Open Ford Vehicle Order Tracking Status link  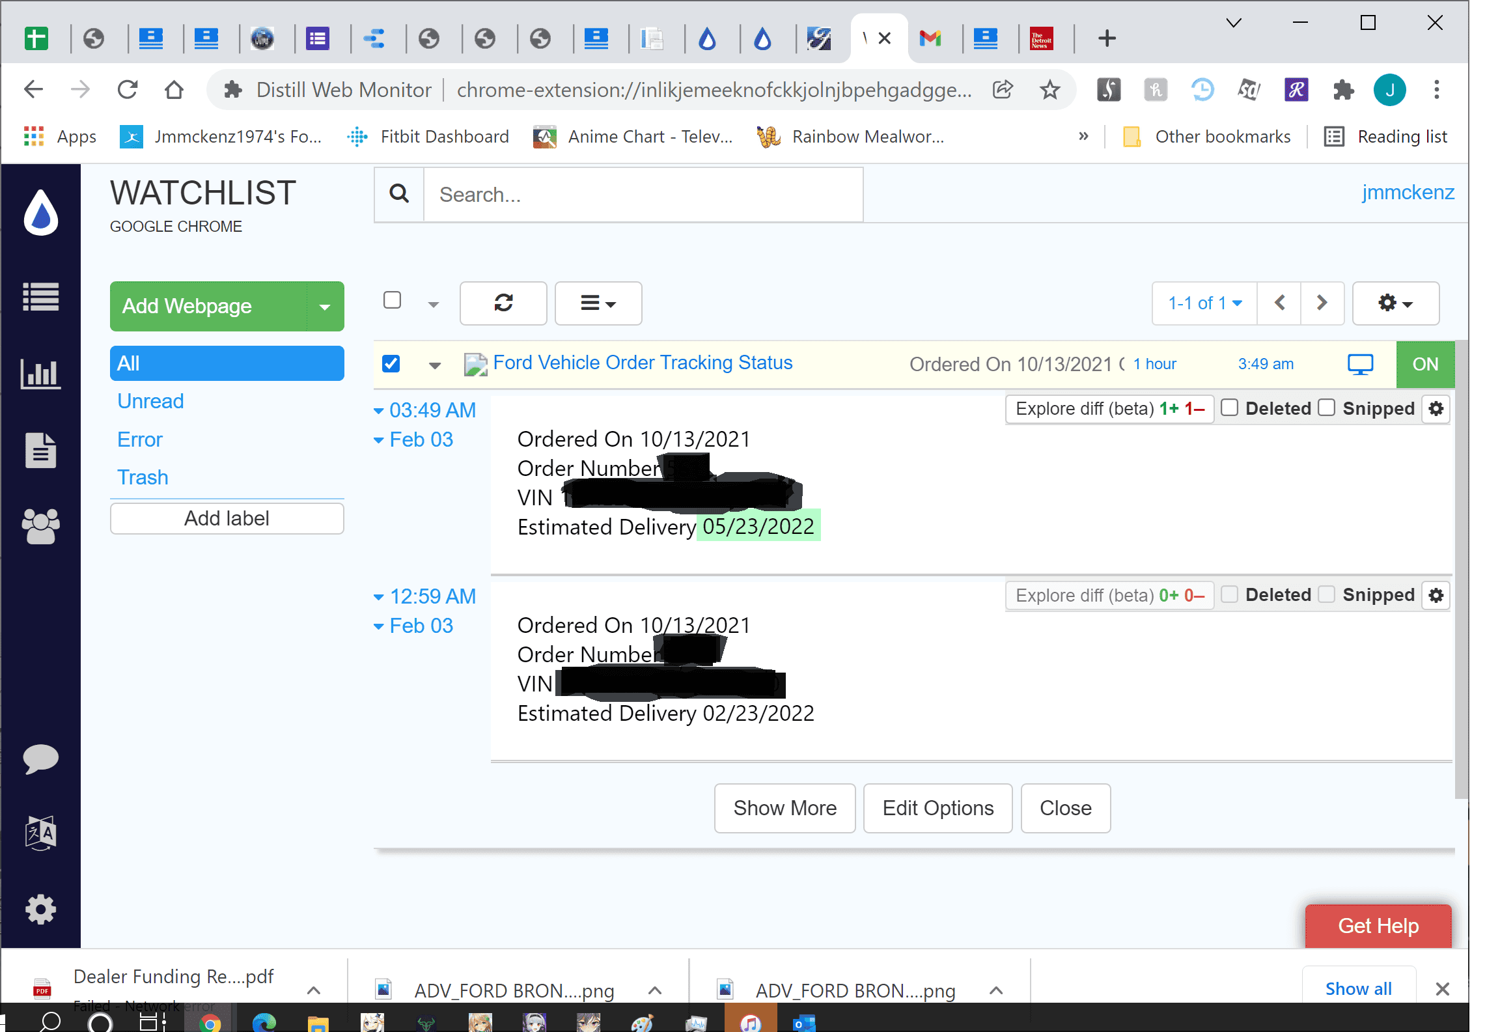[x=643, y=363]
